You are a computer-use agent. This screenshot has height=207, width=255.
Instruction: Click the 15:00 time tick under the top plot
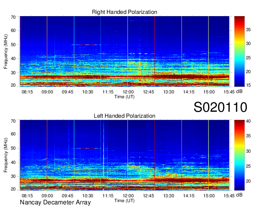209,92
